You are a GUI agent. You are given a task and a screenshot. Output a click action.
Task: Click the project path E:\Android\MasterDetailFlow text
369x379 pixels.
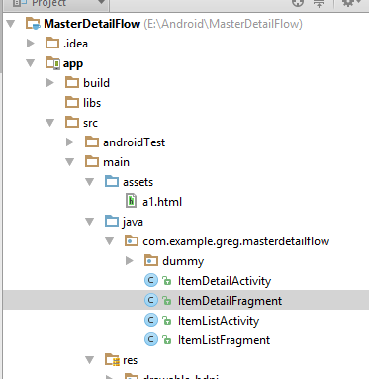click(223, 24)
